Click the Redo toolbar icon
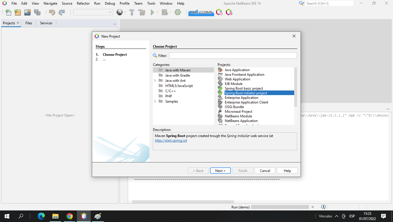This screenshot has height=222, width=393. tap(62, 12)
